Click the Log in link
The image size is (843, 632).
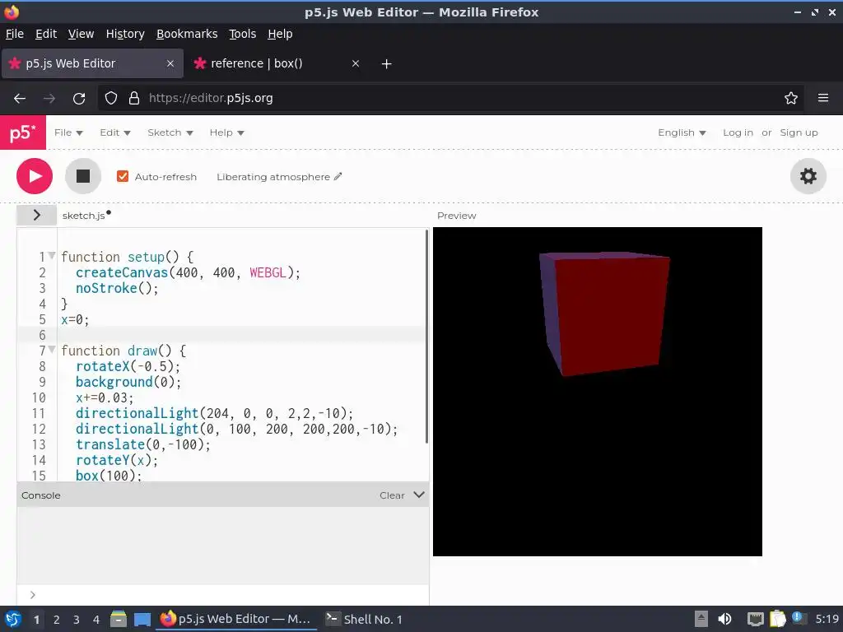738,132
